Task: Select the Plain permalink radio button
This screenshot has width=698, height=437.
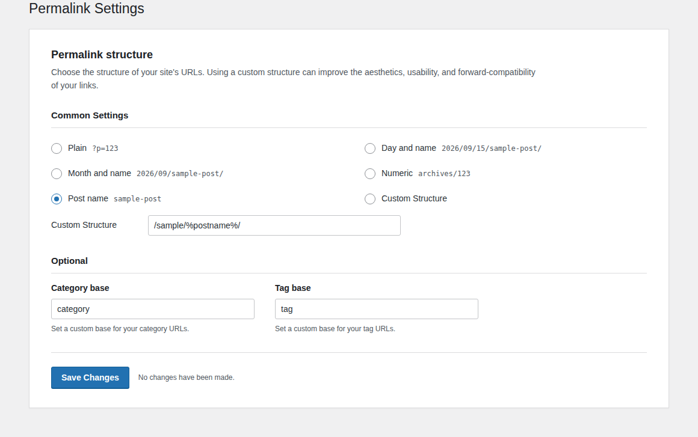Action: pyautogui.click(x=57, y=148)
